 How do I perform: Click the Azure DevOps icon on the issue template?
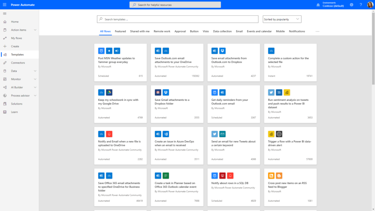166,134
